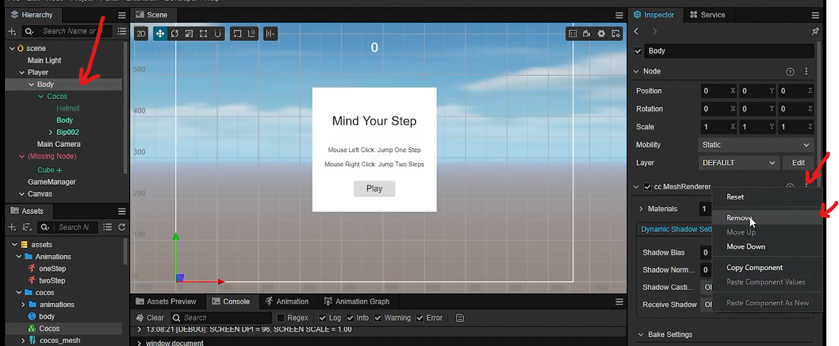Click Hierarchy search type magnifier icon

point(28,31)
